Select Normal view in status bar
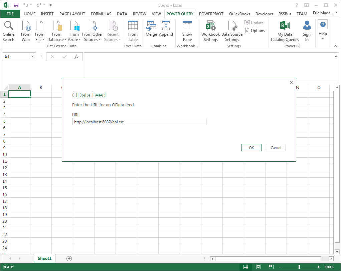341x271 pixels. tap(245, 267)
